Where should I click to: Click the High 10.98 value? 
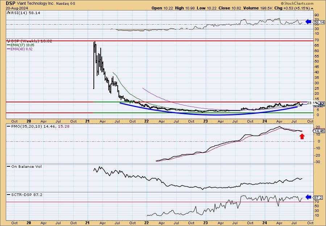(184, 8)
